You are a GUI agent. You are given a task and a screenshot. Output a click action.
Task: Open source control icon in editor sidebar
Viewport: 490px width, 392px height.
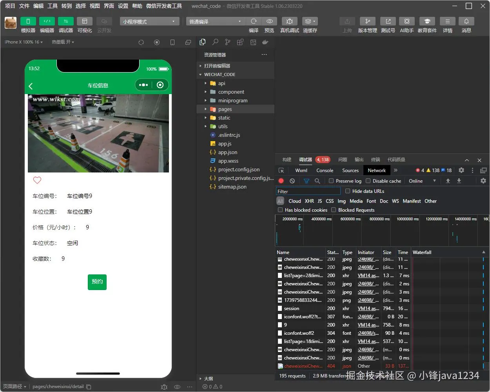[228, 42]
